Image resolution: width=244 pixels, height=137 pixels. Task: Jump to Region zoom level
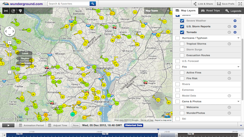coord(24,58)
